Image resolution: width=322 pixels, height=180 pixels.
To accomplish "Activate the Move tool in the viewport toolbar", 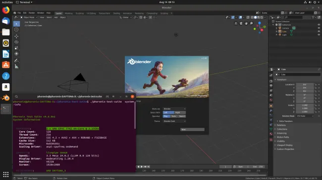I will coord(16,36).
